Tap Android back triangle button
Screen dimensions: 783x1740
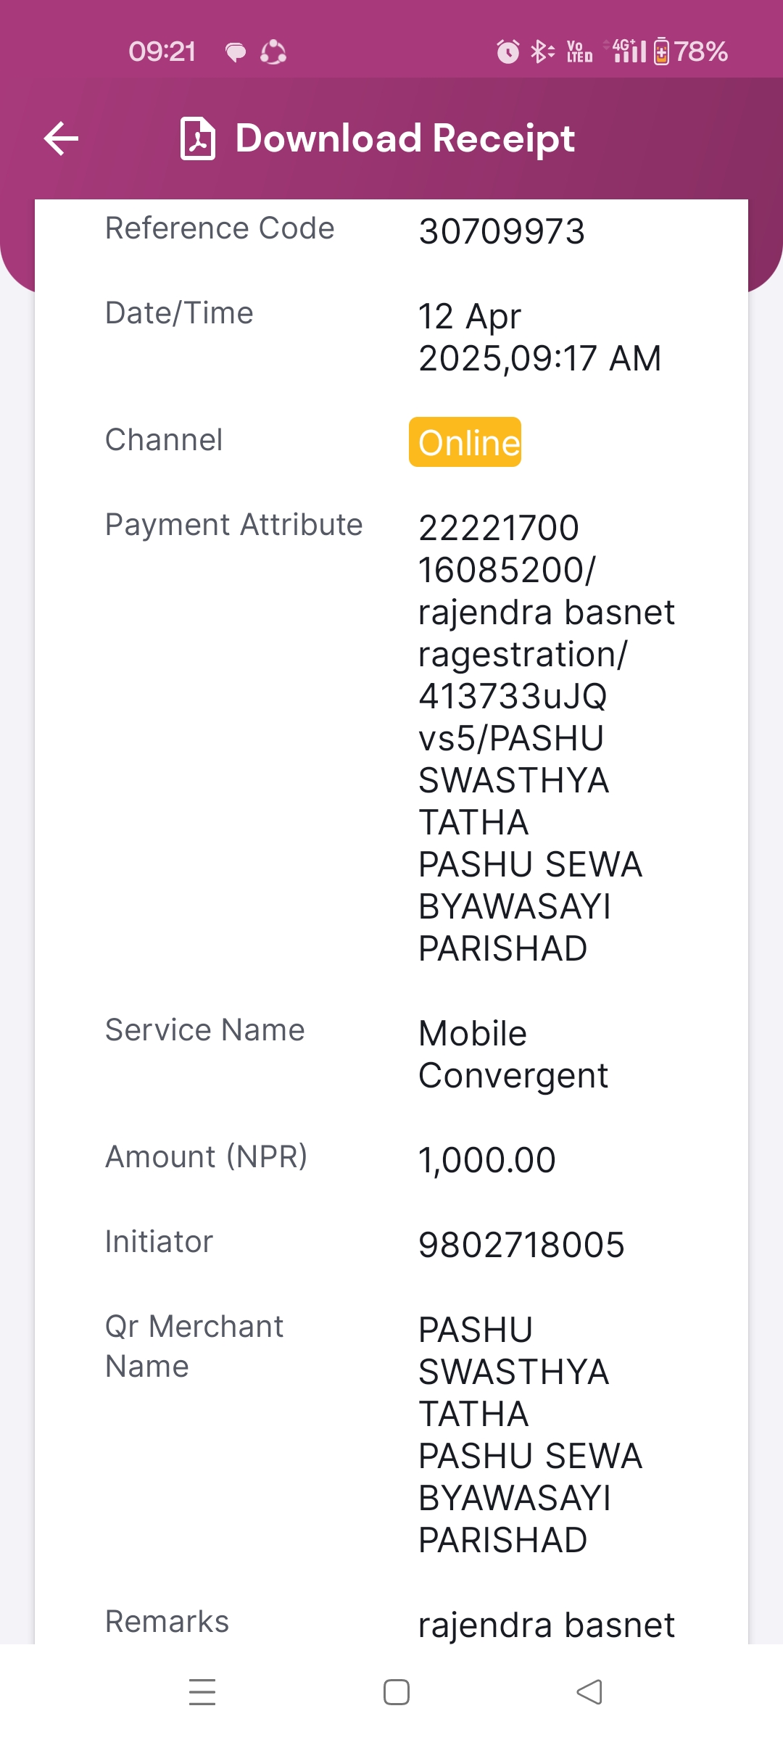[589, 1692]
